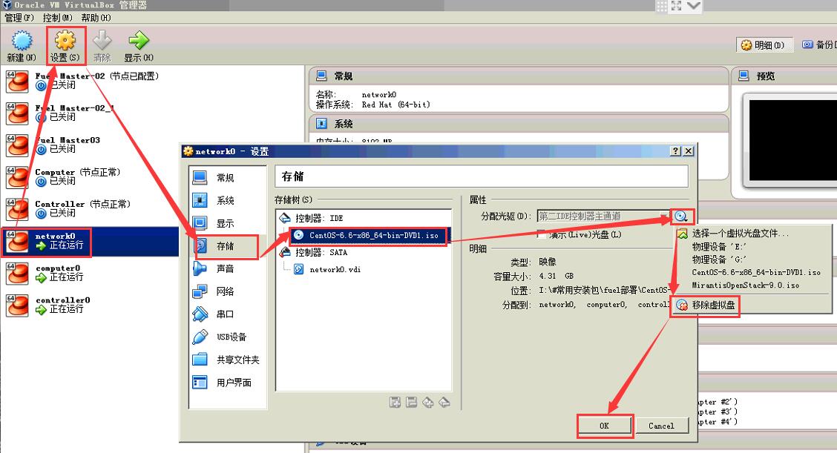Open the 显示 settings category in dialog
The image size is (837, 453).
[228, 223]
